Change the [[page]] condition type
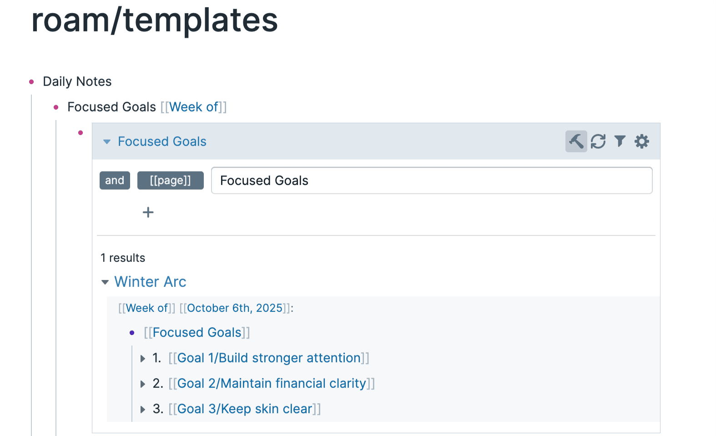Screen dimensions: 716x436 pos(170,180)
